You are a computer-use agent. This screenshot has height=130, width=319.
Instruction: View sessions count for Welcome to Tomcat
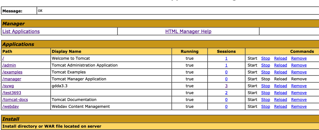226,58
